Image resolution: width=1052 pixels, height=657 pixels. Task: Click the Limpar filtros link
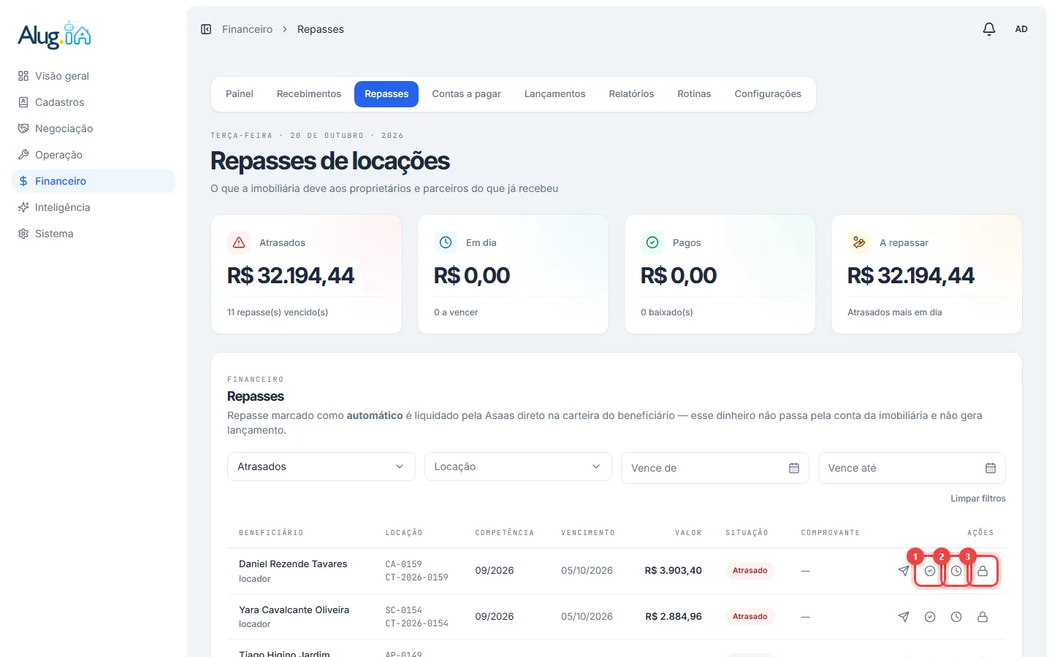[977, 499]
